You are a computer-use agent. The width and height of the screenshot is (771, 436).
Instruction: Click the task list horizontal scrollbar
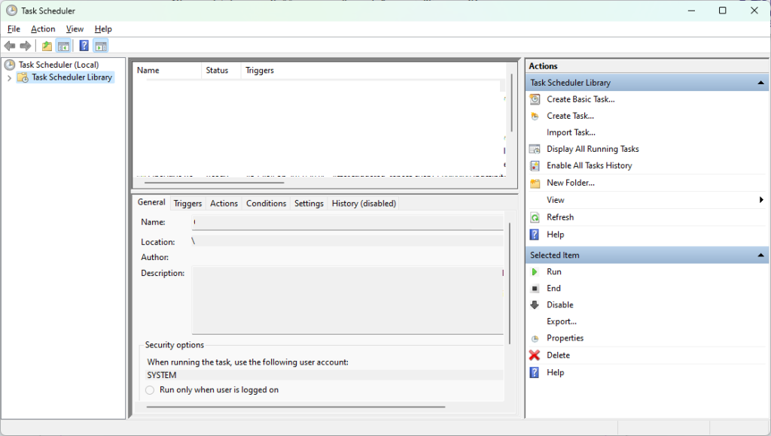215,183
